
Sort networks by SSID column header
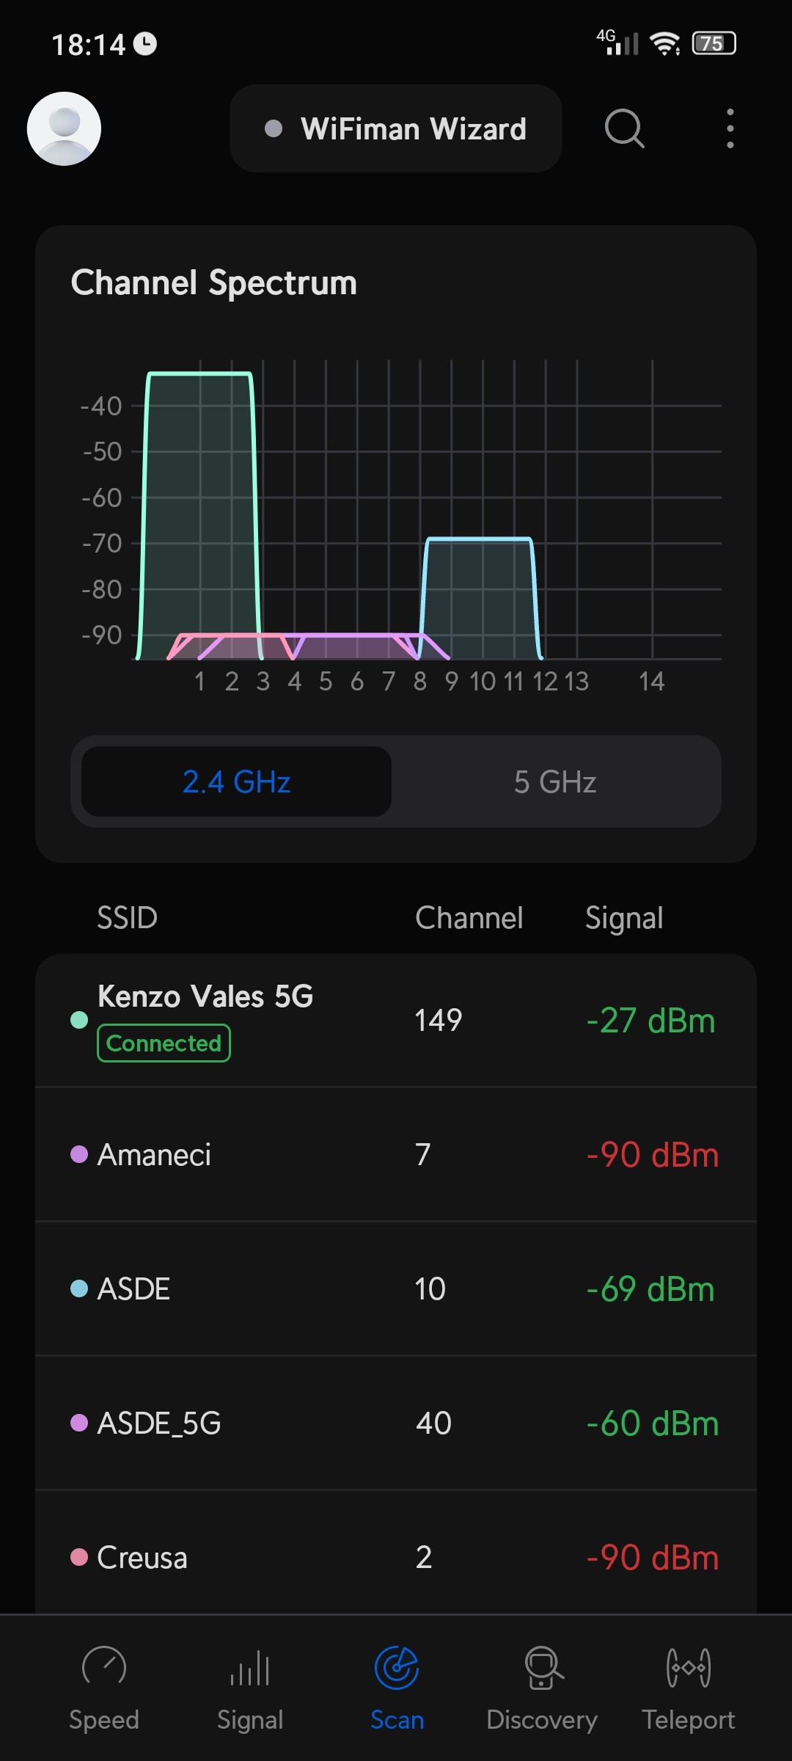click(127, 918)
